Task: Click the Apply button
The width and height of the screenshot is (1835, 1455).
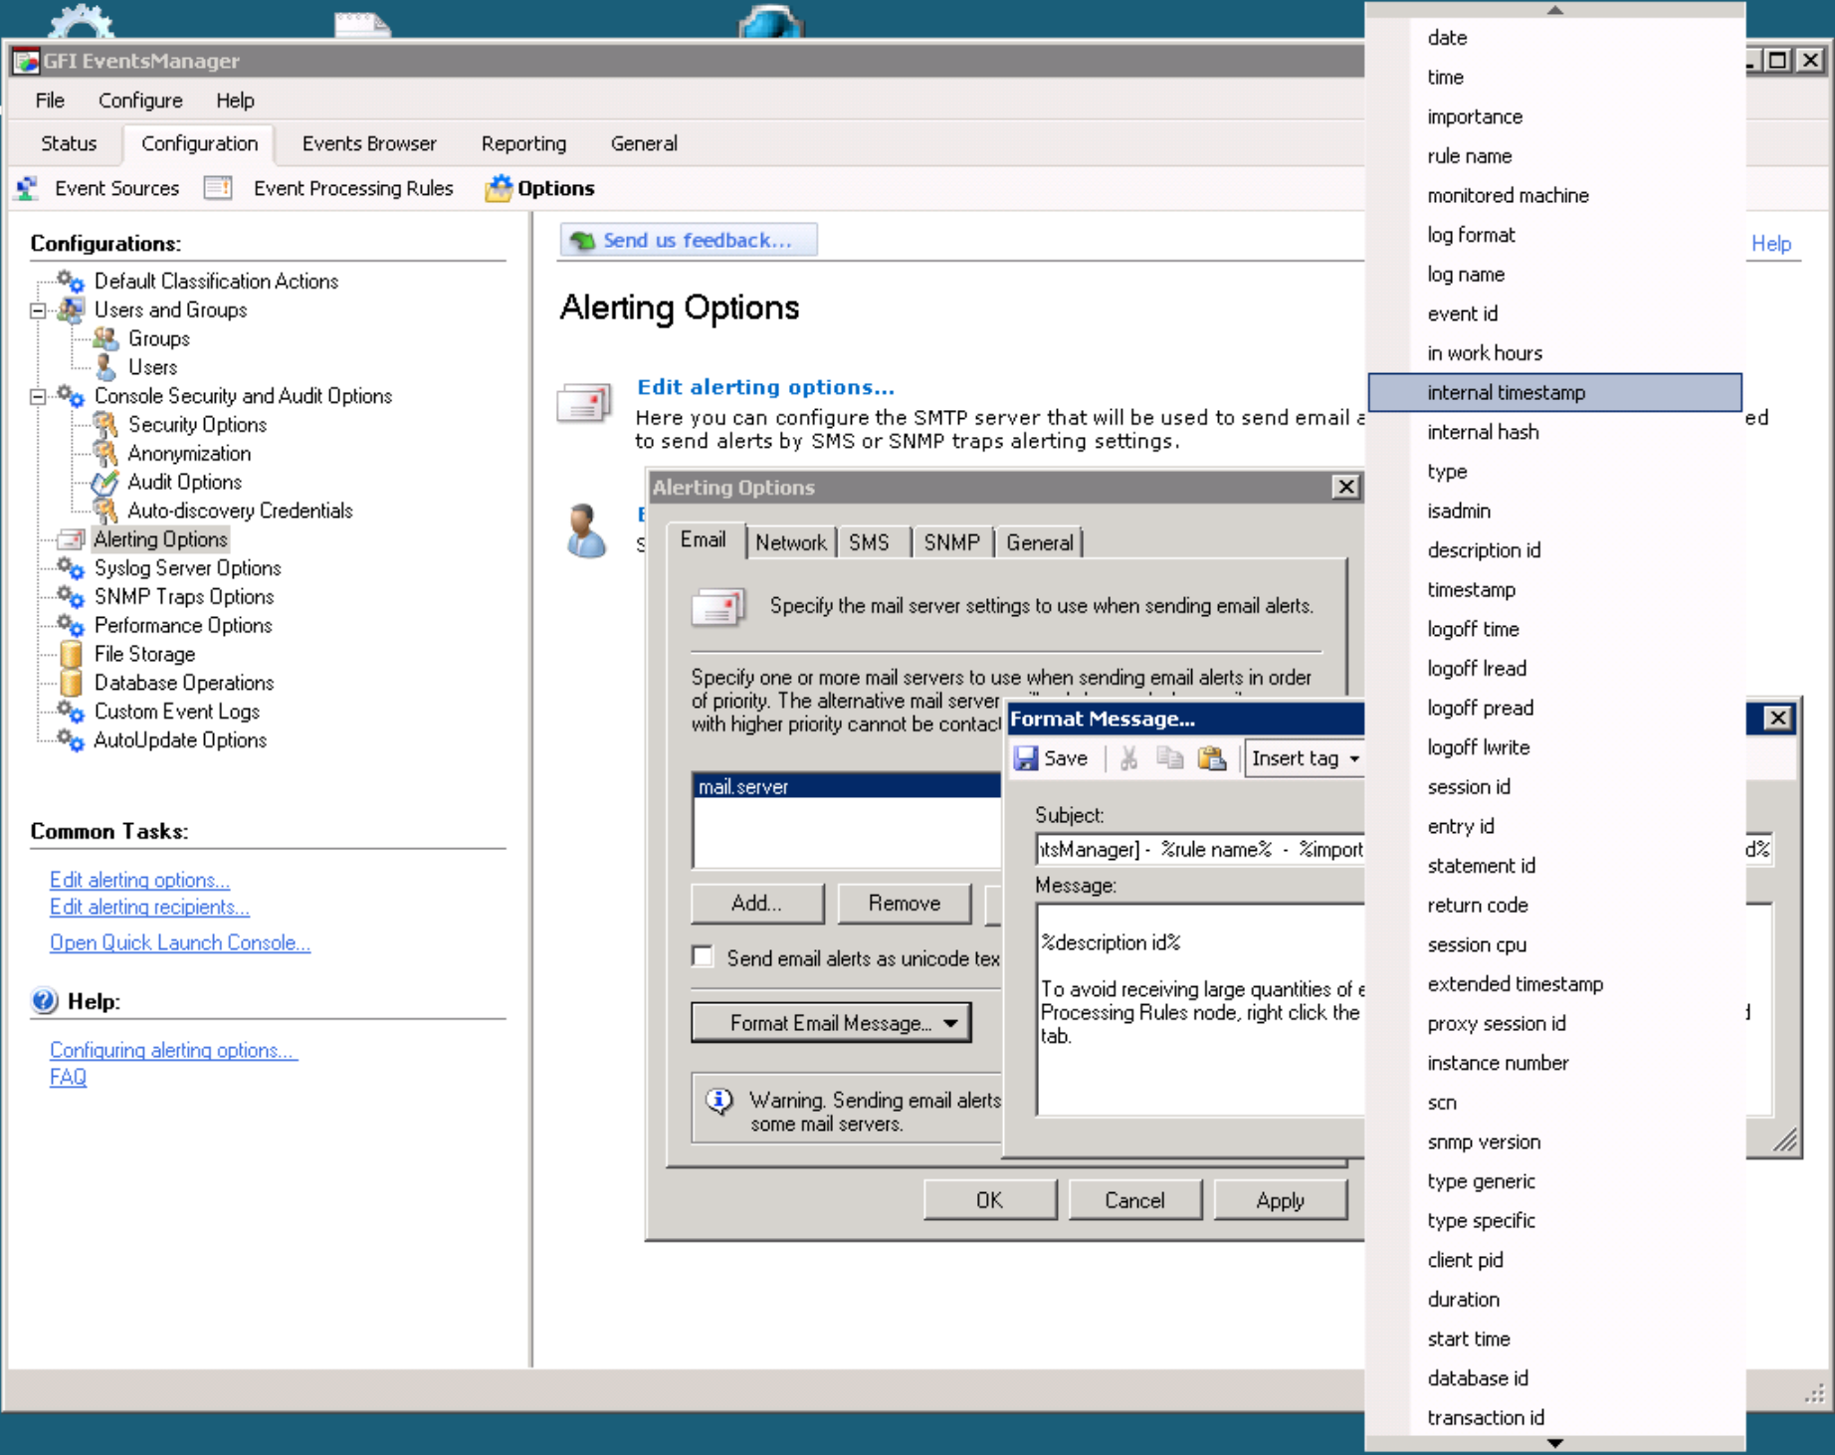Action: 1280,1200
